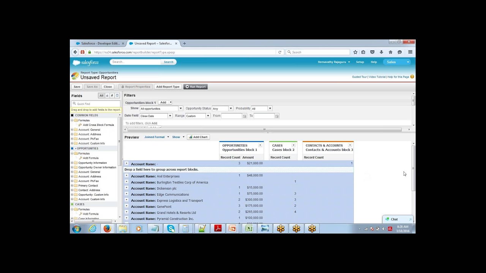Click the Run Report button
The height and width of the screenshot is (273, 486).
pos(196,87)
